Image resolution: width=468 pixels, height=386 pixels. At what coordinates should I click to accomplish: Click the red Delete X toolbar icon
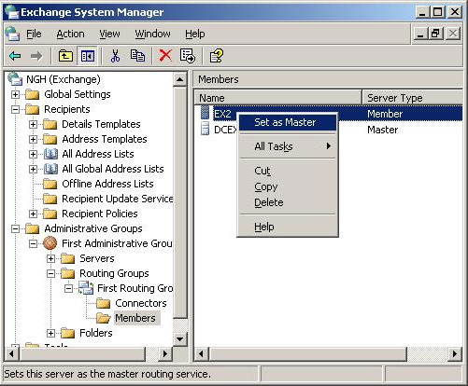[x=165, y=56]
